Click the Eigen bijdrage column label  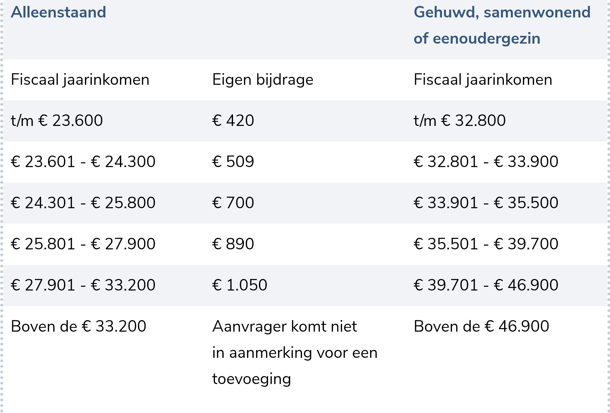263,80
